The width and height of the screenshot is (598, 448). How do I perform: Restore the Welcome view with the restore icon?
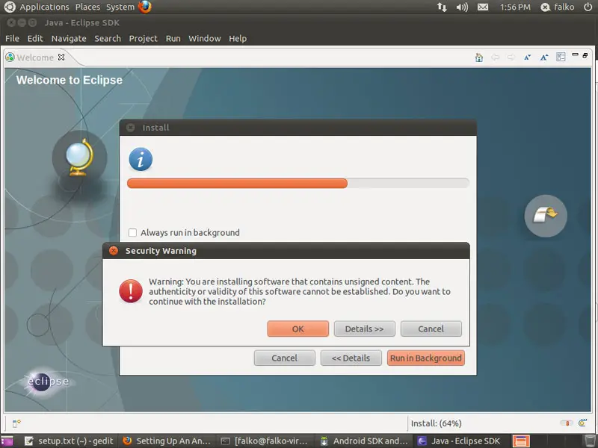click(585, 55)
